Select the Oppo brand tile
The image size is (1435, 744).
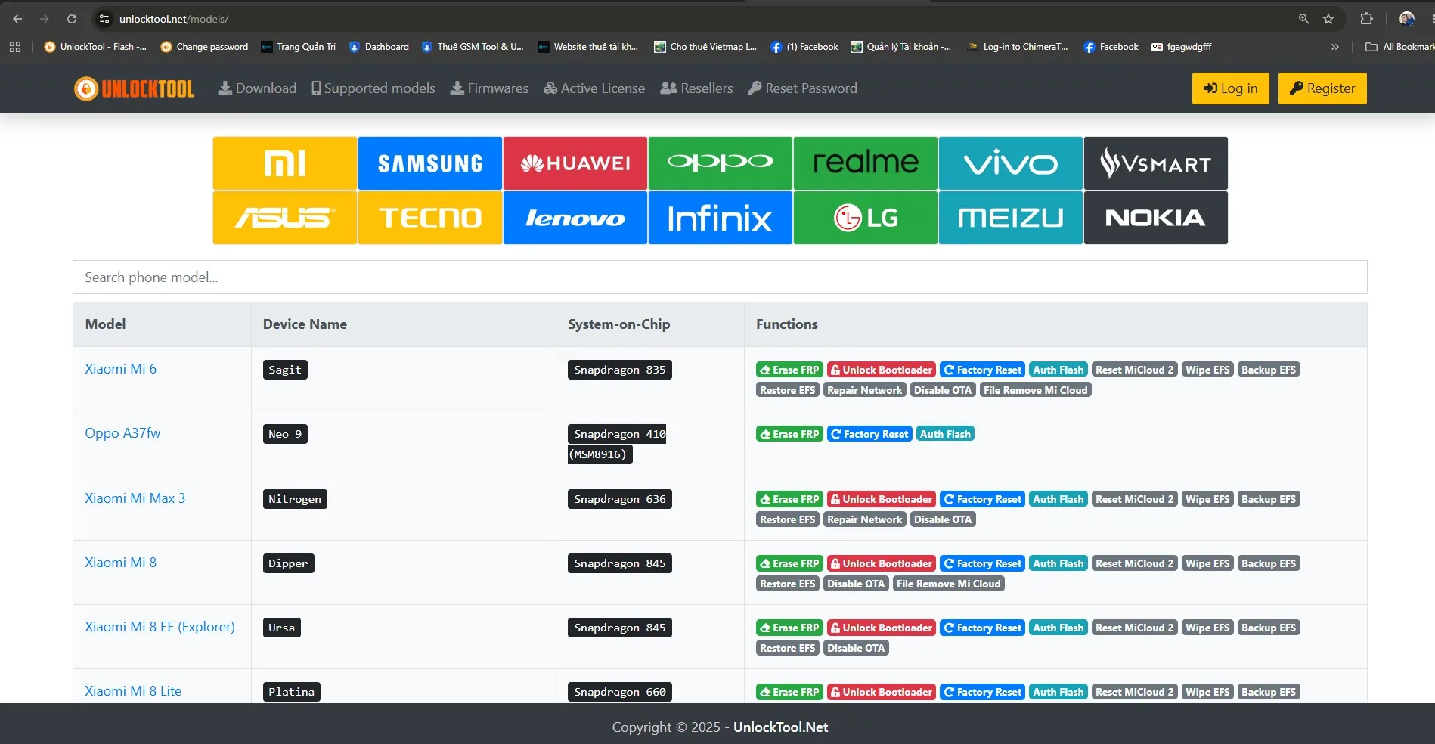721,163
